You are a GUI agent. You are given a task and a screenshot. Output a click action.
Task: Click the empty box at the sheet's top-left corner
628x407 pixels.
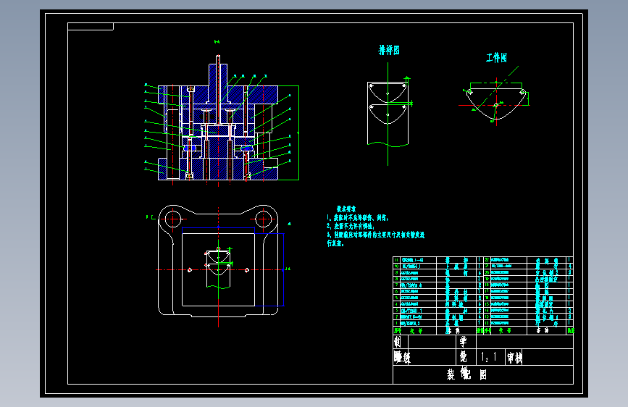coord(91,27)
